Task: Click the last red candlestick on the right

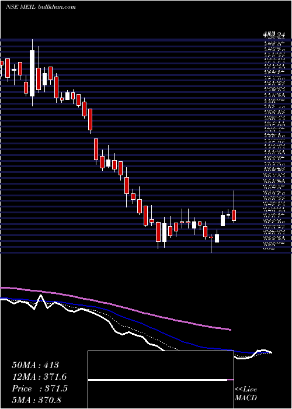Action: pyautogui.click(x=234, y=215)
